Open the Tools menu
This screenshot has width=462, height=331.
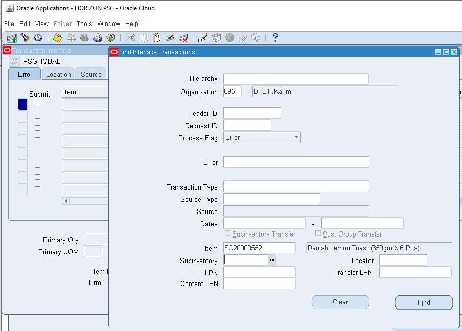(84, 23)
